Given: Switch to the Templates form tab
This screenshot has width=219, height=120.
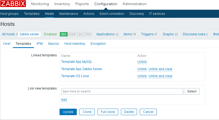Looking at the screenshot, I should coord(23,44).
